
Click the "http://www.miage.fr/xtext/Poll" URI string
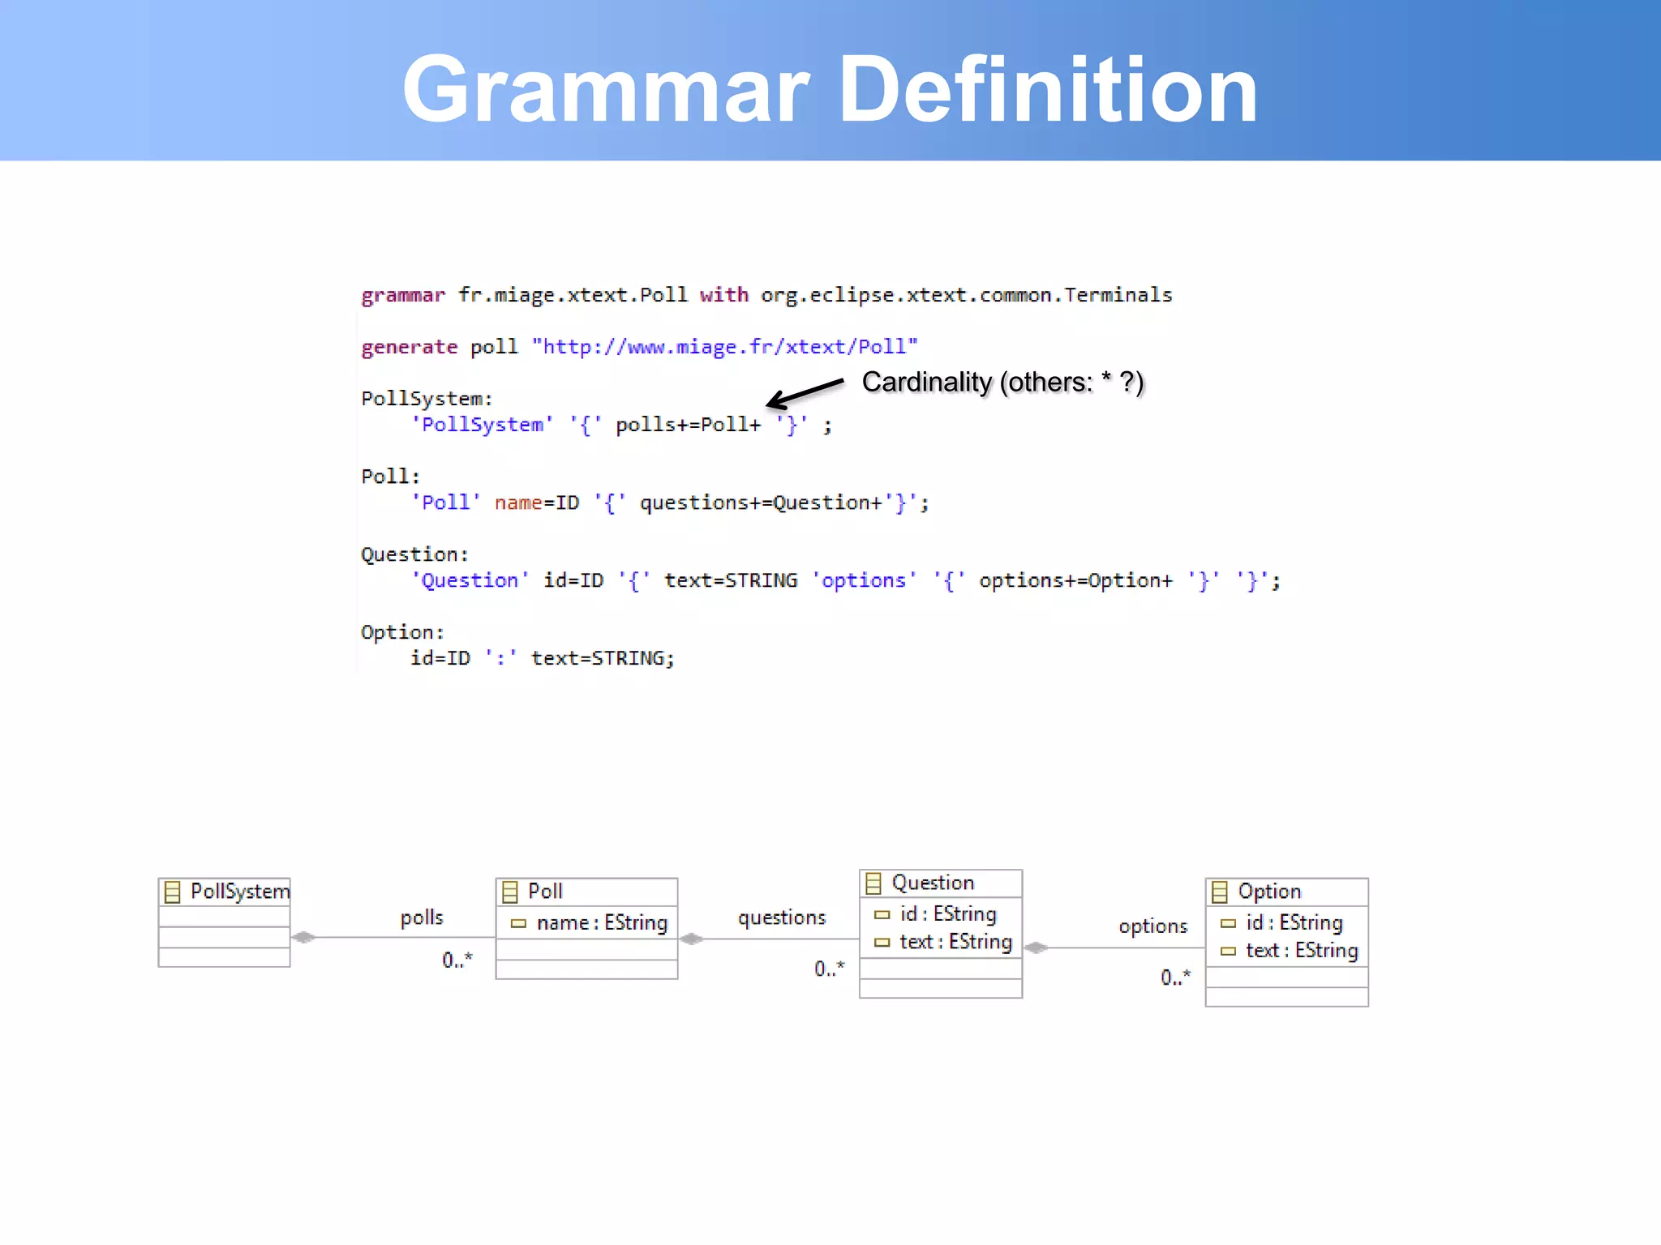(725, 347)
